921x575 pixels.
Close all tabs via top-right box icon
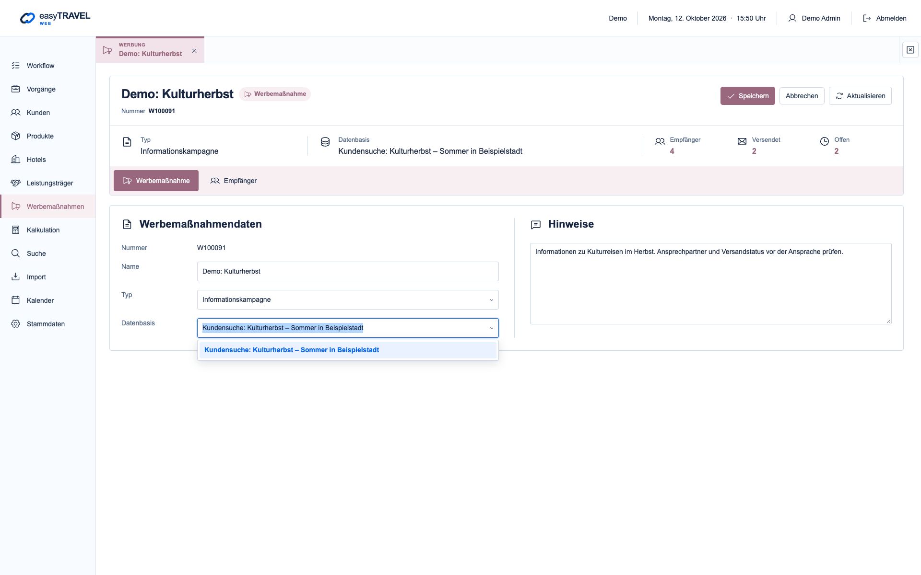910,50
